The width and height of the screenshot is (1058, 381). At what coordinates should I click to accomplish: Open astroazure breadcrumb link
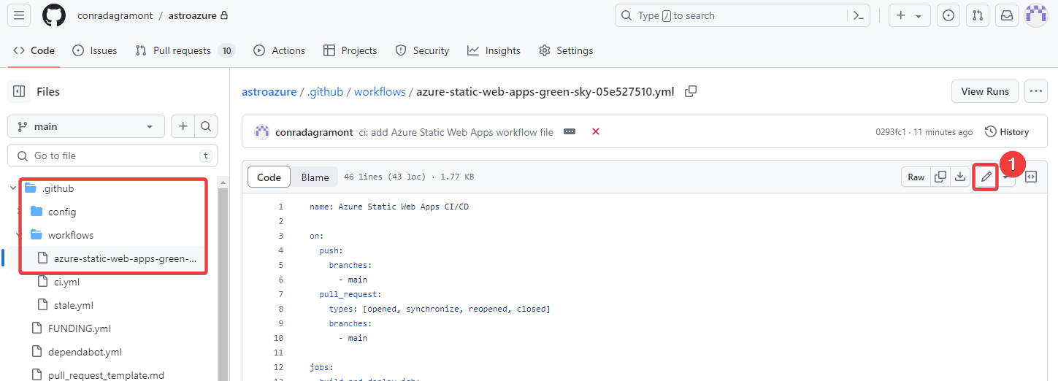[x=269, y=91]
